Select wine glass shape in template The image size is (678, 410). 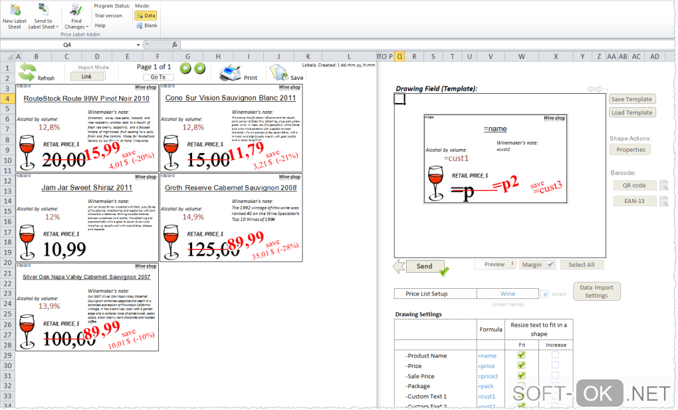pyautogui.click(x=435, y=183)
